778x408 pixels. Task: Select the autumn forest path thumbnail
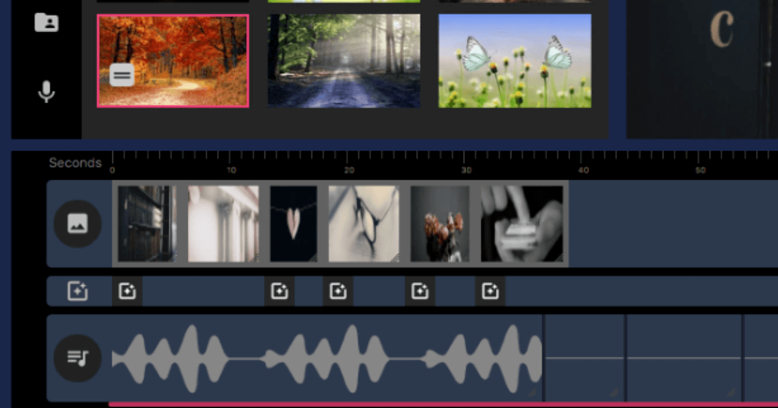click(x=173, y=61)
